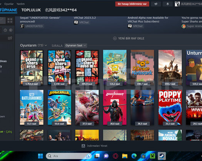Open the Windows Start menu
The height and width of the screenshot is (161, 202).
click(40, 156)
